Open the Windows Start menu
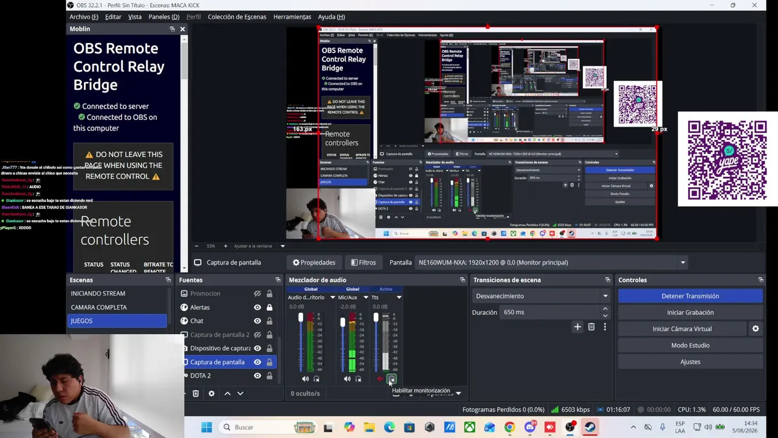 pyautogui.click(x=207, y=427)
